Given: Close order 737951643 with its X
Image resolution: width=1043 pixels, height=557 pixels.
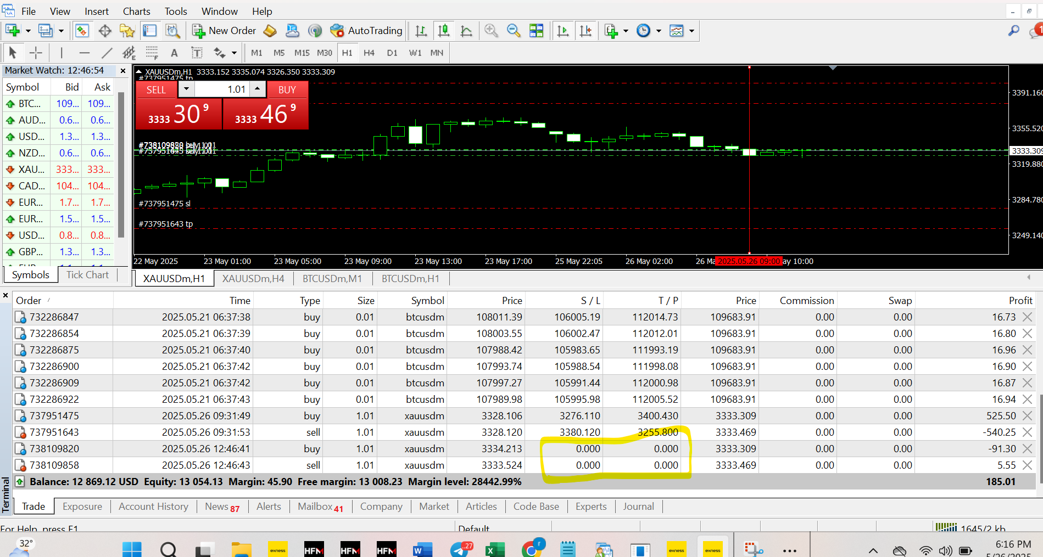Looking at the screenshot, I should click(x=1028, y=432).
